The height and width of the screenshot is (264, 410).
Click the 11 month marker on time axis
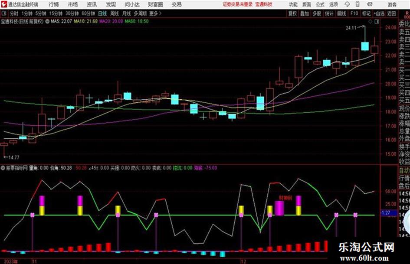[x=35, y=261]
